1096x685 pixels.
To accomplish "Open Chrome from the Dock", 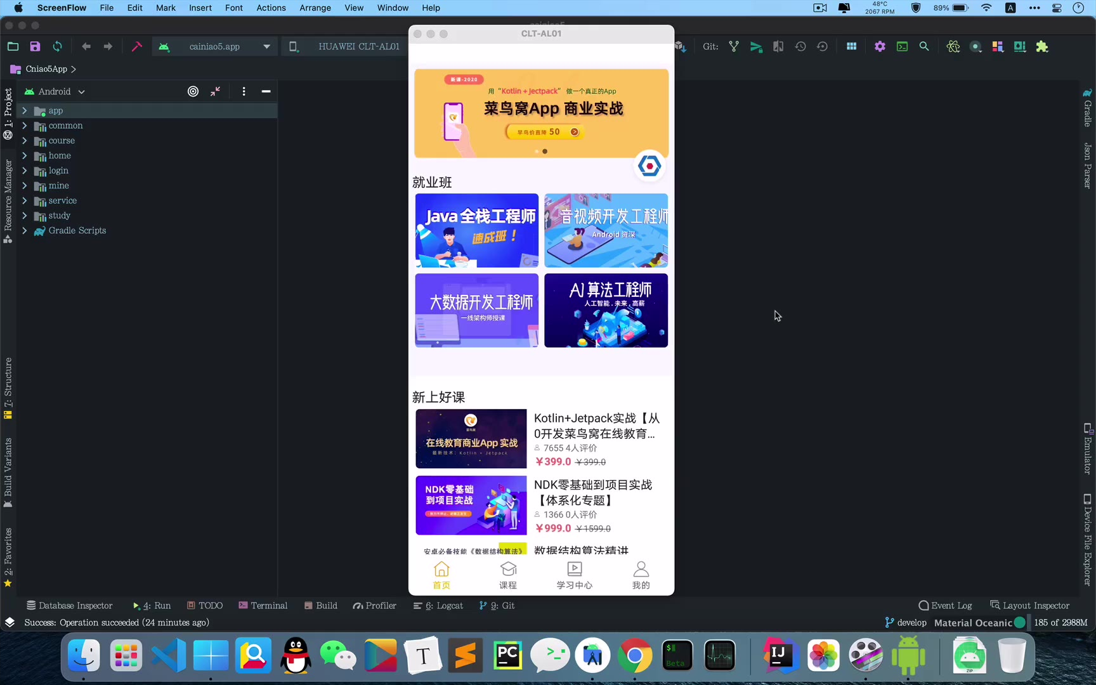I will tap(634, 655).
